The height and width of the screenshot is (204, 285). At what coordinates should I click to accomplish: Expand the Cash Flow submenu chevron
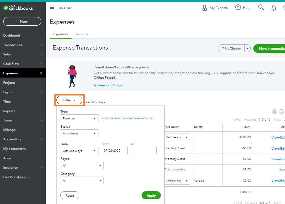click(x=41, y=64)
